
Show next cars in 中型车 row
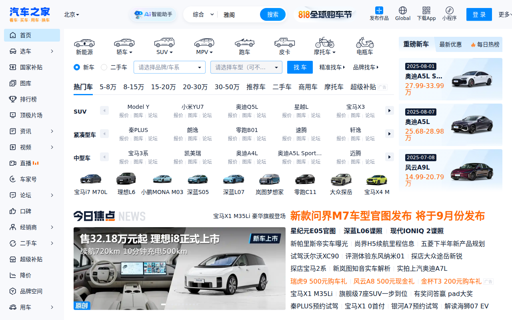click(x=389, y=157)
